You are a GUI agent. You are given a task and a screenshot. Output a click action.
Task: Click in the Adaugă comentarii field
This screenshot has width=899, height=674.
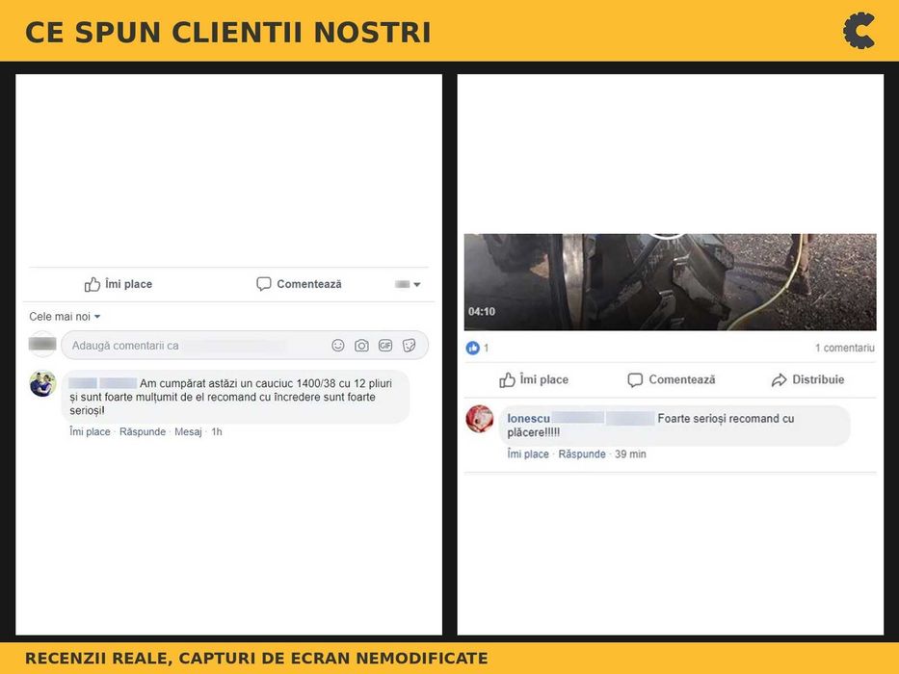(245, 346)
